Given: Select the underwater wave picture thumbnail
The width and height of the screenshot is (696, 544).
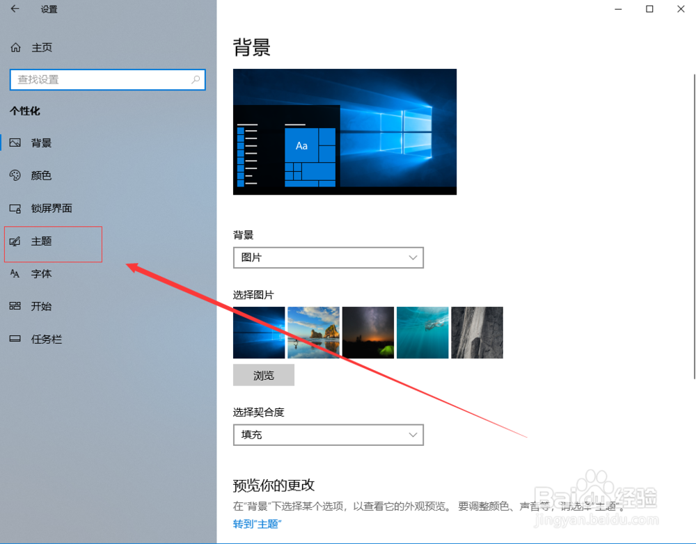Looking at the screenshot, I should click(x=422, y=333).
